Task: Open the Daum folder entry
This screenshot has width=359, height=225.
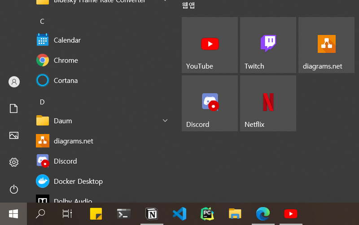Action: (102, 121)
